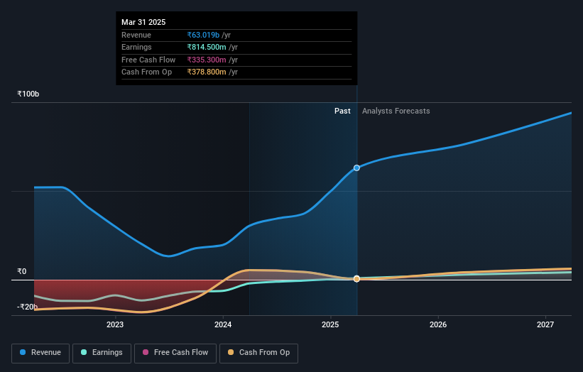
Task: Click the ₹0 y-axis label
Action: click(22, 272)
